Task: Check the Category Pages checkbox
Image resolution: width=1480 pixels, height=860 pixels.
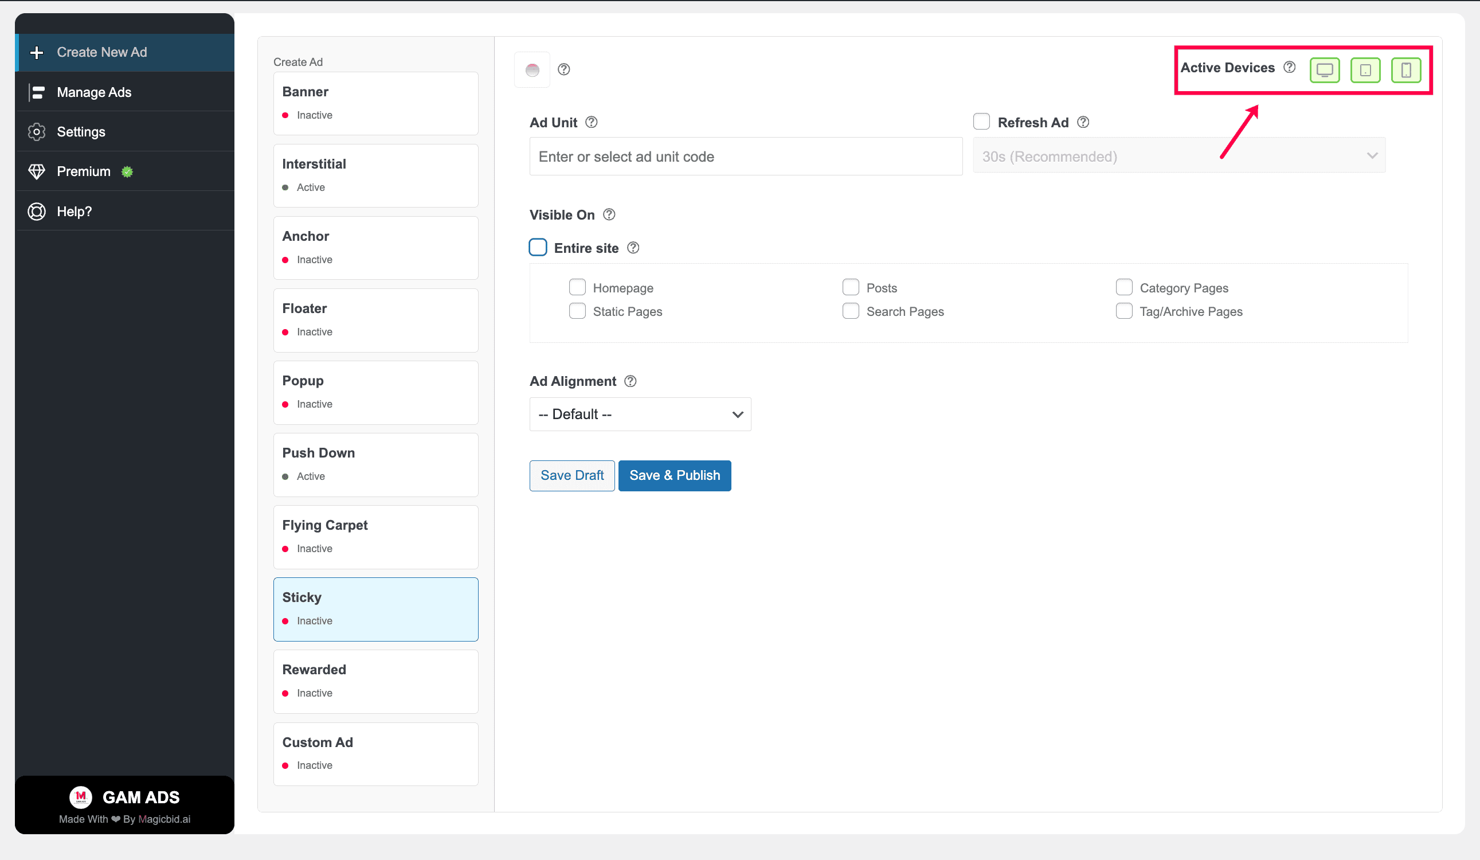Action: pyautogui.click(x=1124, y=287)
